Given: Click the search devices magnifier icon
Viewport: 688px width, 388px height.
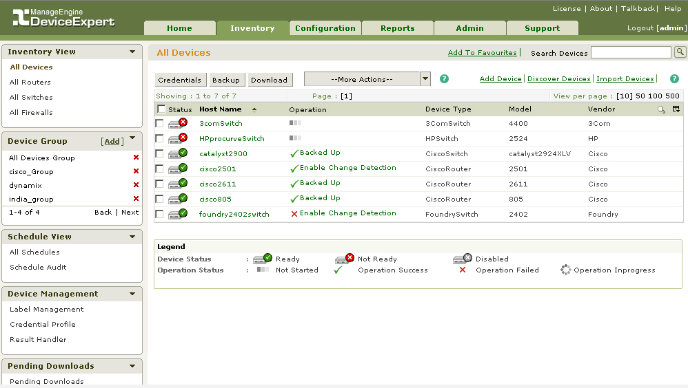Looking at the screenshot, I should (680, 52).
